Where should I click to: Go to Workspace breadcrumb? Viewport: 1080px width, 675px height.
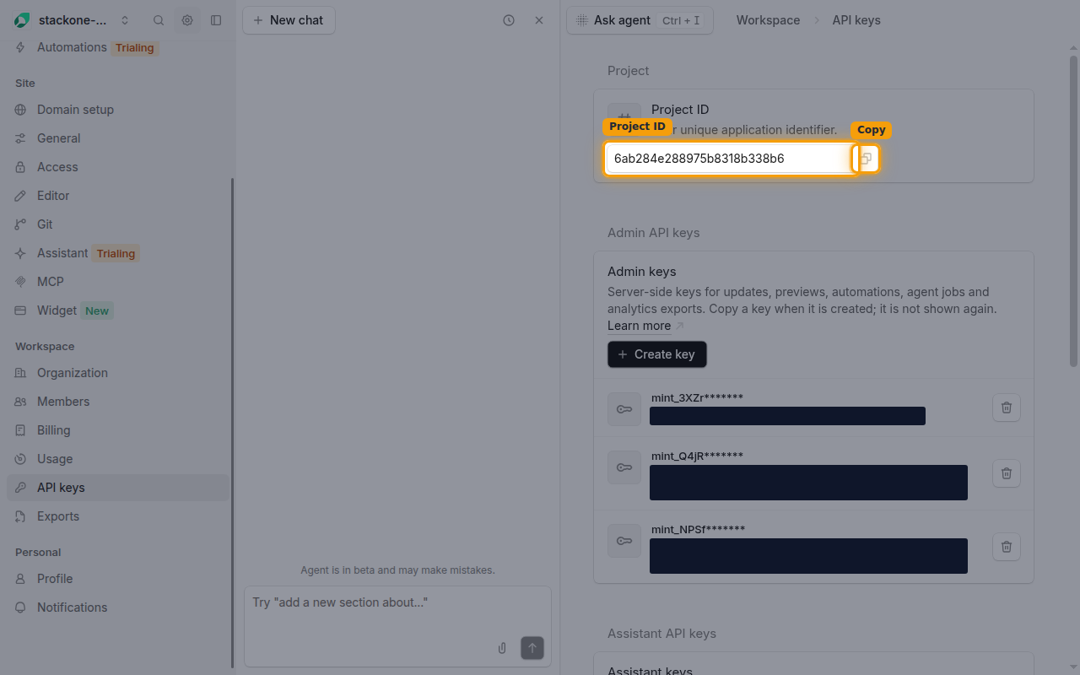[x=768, y=20]
